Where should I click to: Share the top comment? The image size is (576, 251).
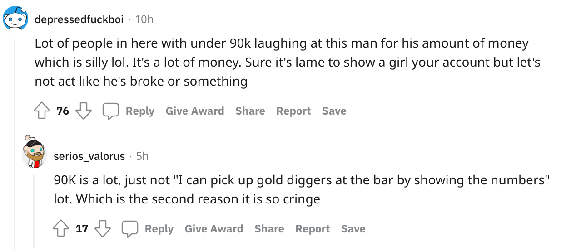tap(250, 111)
